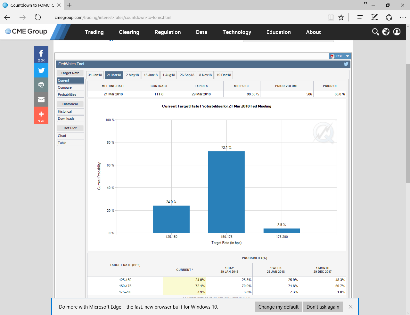The height and width of the screenshot is (315, 410).
Task: Add page to favorites star icon
Action: [341, 18]
